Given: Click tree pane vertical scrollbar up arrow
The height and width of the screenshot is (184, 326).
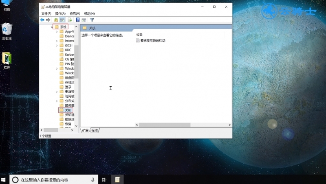Looking at the screenshot, I should tap(76, 27).
